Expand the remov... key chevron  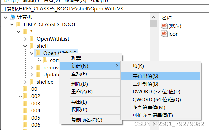tap(32, 68)
